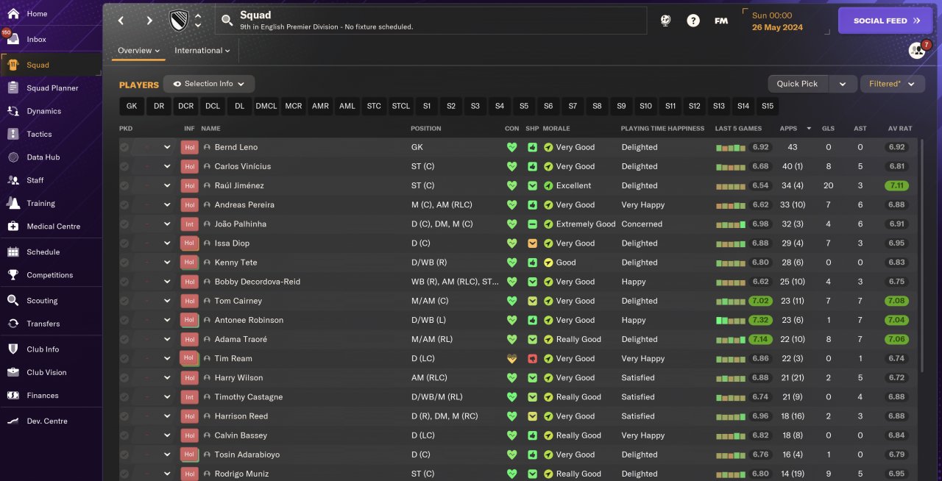Sort by the Apps column header
The image size is (942, 481).
(x=788, y=129)
